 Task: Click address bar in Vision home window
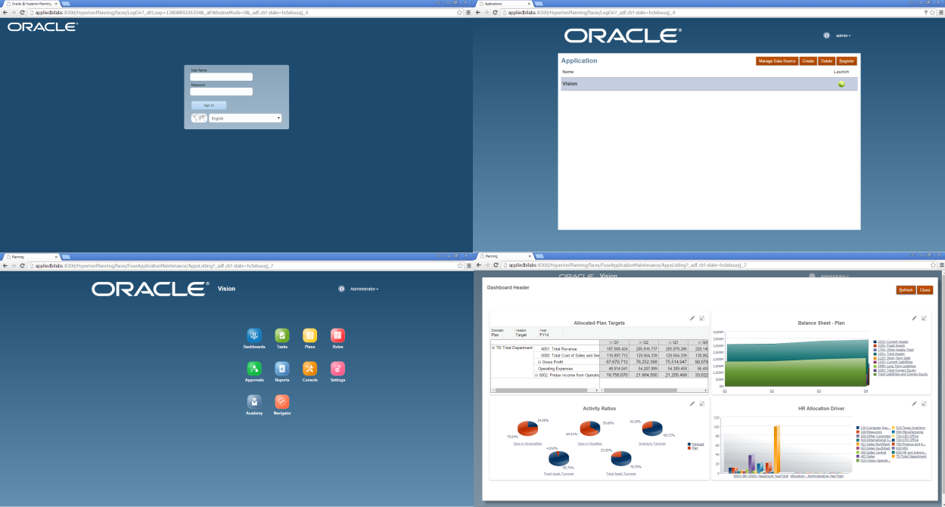pyautogui.click(x=242, y=266)
